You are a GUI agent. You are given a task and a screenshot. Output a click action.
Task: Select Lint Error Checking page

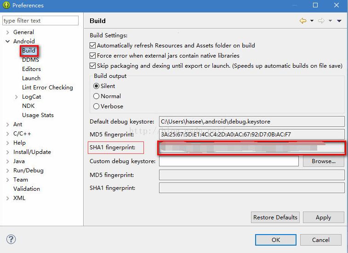(x=47, y=88)
